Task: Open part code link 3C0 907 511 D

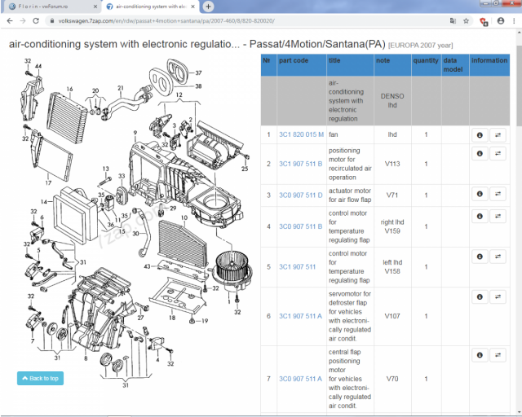Action: pos(300,195)
